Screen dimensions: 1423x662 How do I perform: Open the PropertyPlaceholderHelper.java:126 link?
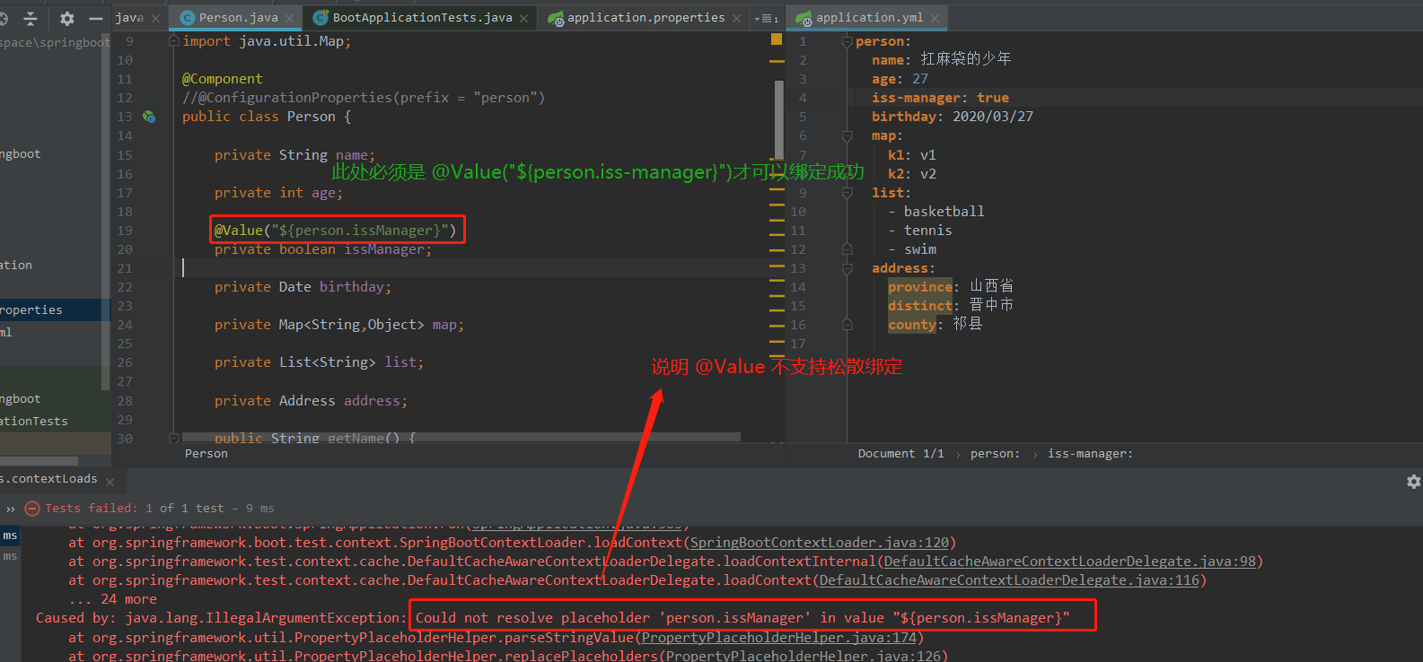coord(803,656)
